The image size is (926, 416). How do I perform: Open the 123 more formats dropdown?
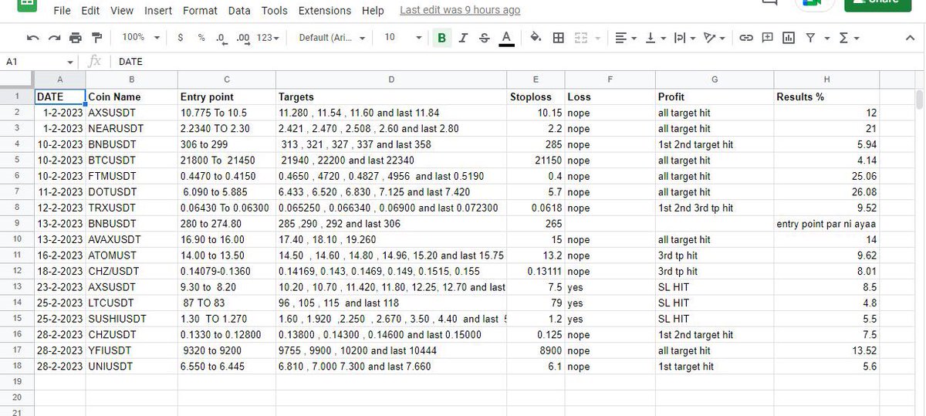pos(268,37)
